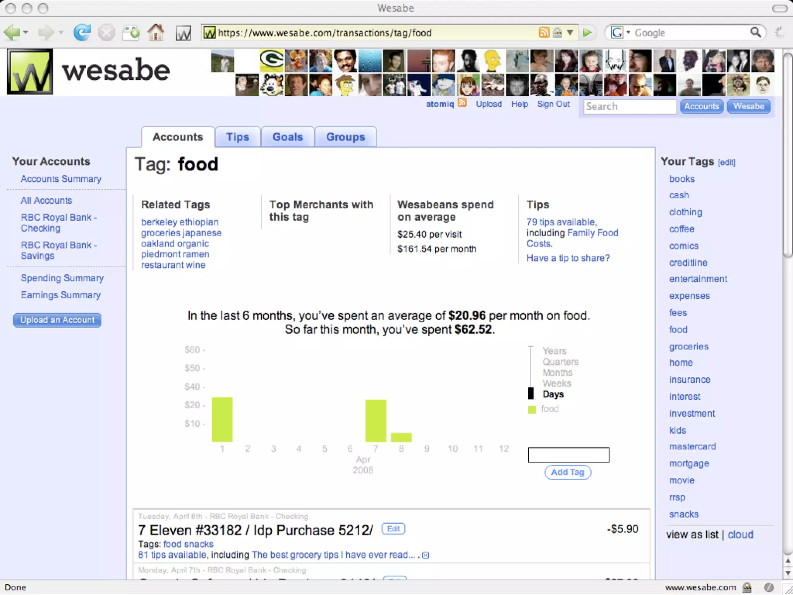Open the berkeley related tag
This screenshot has height=595, width=793.
coord(159,222)
